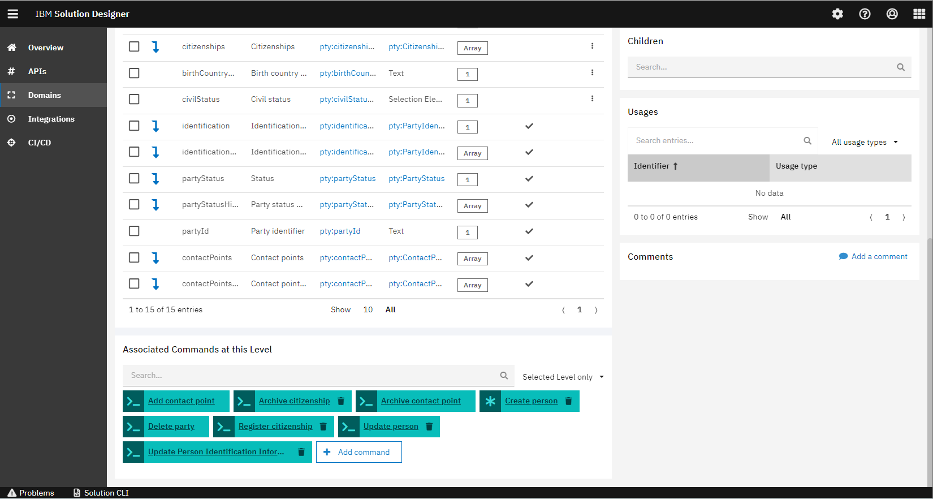Image resolution: width=933 pixels, height=499 pixels.
Task: Delete the Archive citizenship command via trash icon
Action: click(341, 401)
